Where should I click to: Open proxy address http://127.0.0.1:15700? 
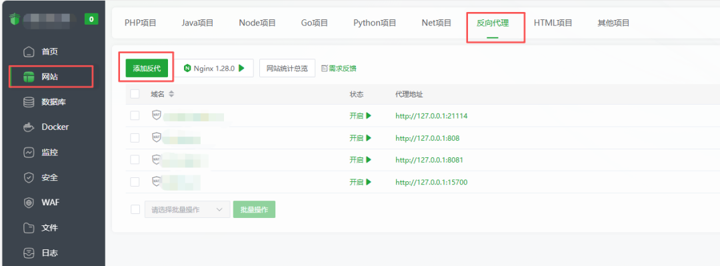point(431,182)
